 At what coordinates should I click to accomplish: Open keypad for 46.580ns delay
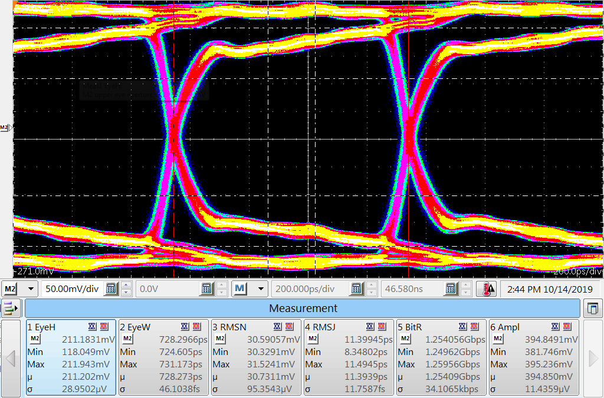[451, 288]
